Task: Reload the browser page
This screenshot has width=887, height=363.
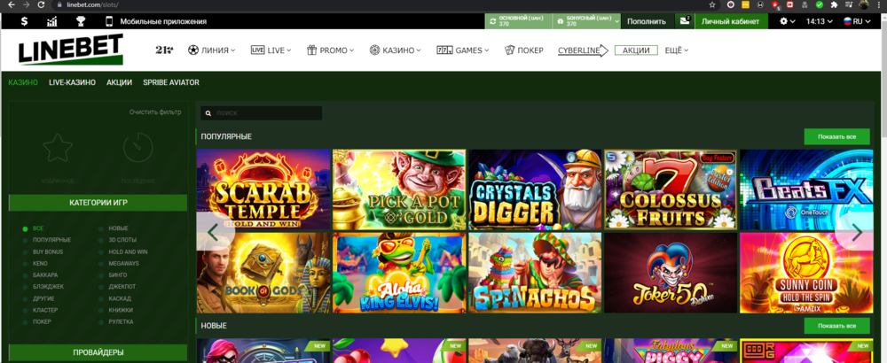Action: coord(41,4)
